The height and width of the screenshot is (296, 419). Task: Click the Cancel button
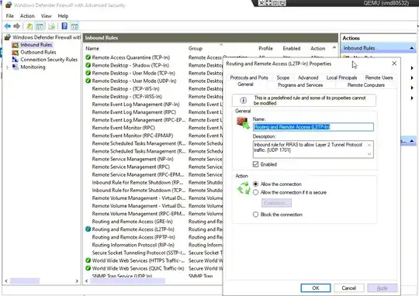(348, 287)
